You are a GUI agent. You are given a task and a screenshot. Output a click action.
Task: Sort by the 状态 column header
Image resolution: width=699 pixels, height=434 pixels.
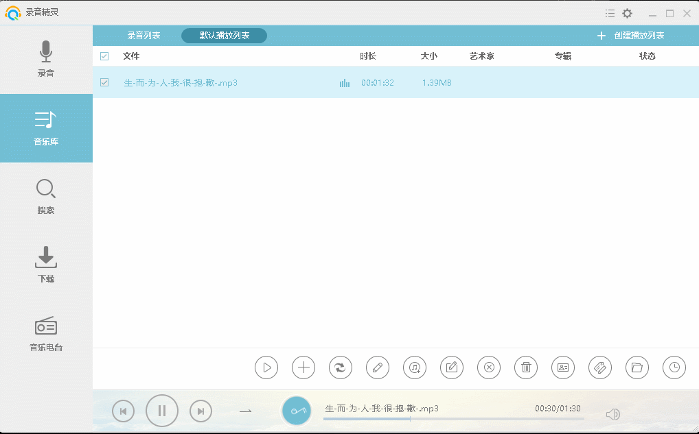click(x=648, y=56)
